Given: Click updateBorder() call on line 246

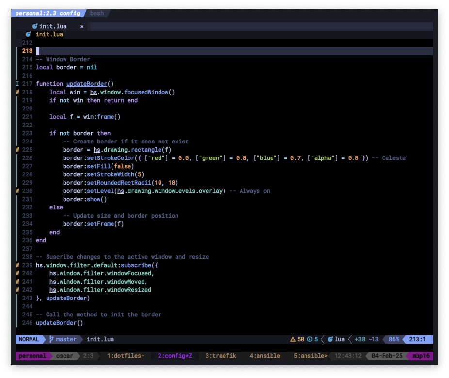Looking at the screenshot, I should coord(60,323).
